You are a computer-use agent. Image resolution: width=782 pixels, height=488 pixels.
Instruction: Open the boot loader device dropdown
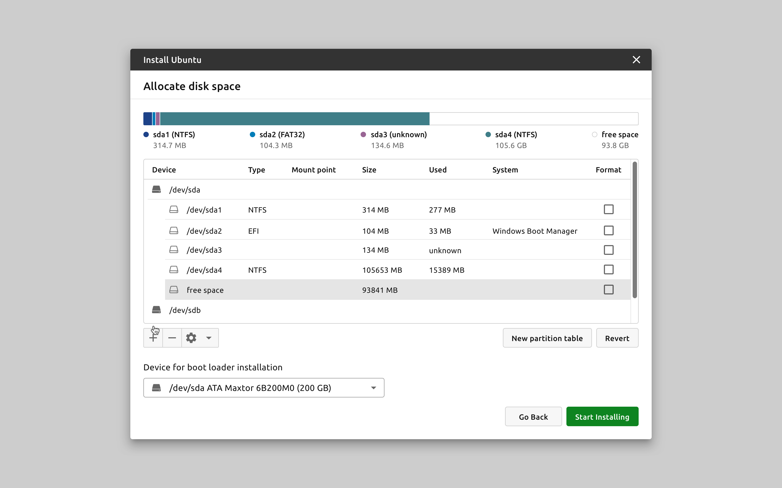pyautogui.click(x=264, y=388)
